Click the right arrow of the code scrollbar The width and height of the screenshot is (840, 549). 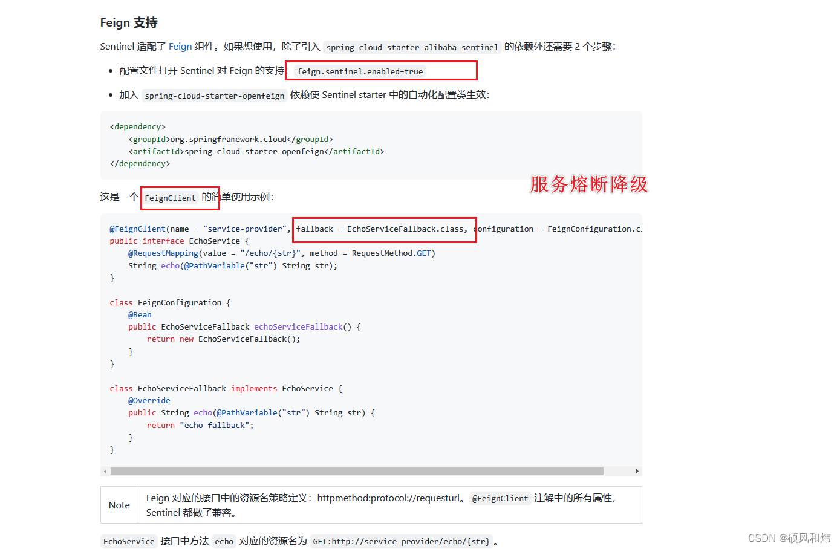pyautogui.click(x=637, y=471)
